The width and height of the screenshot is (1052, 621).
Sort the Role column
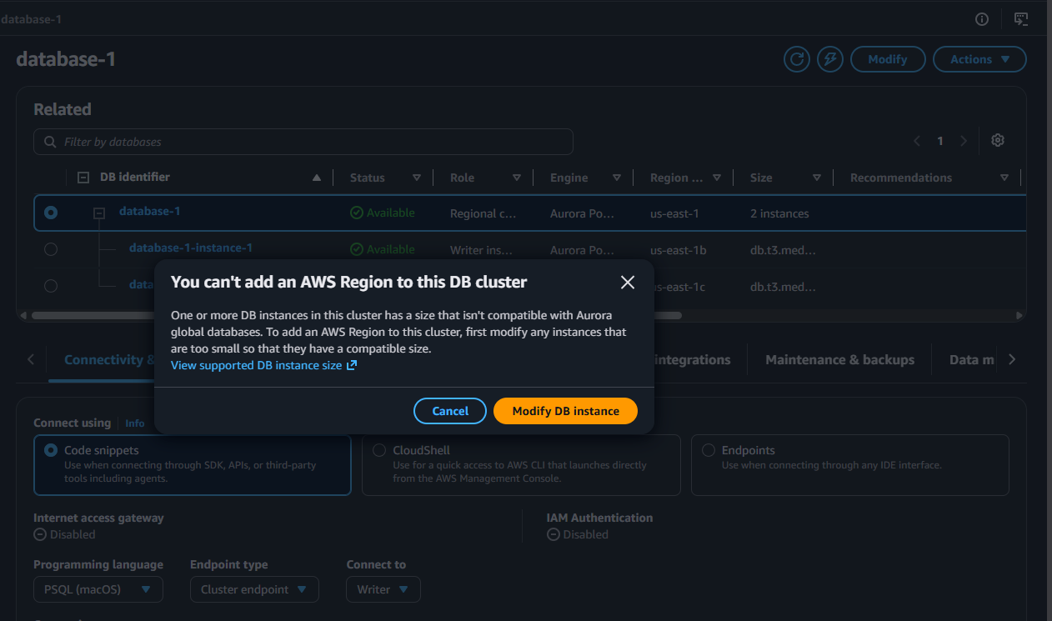coord(517,178)
